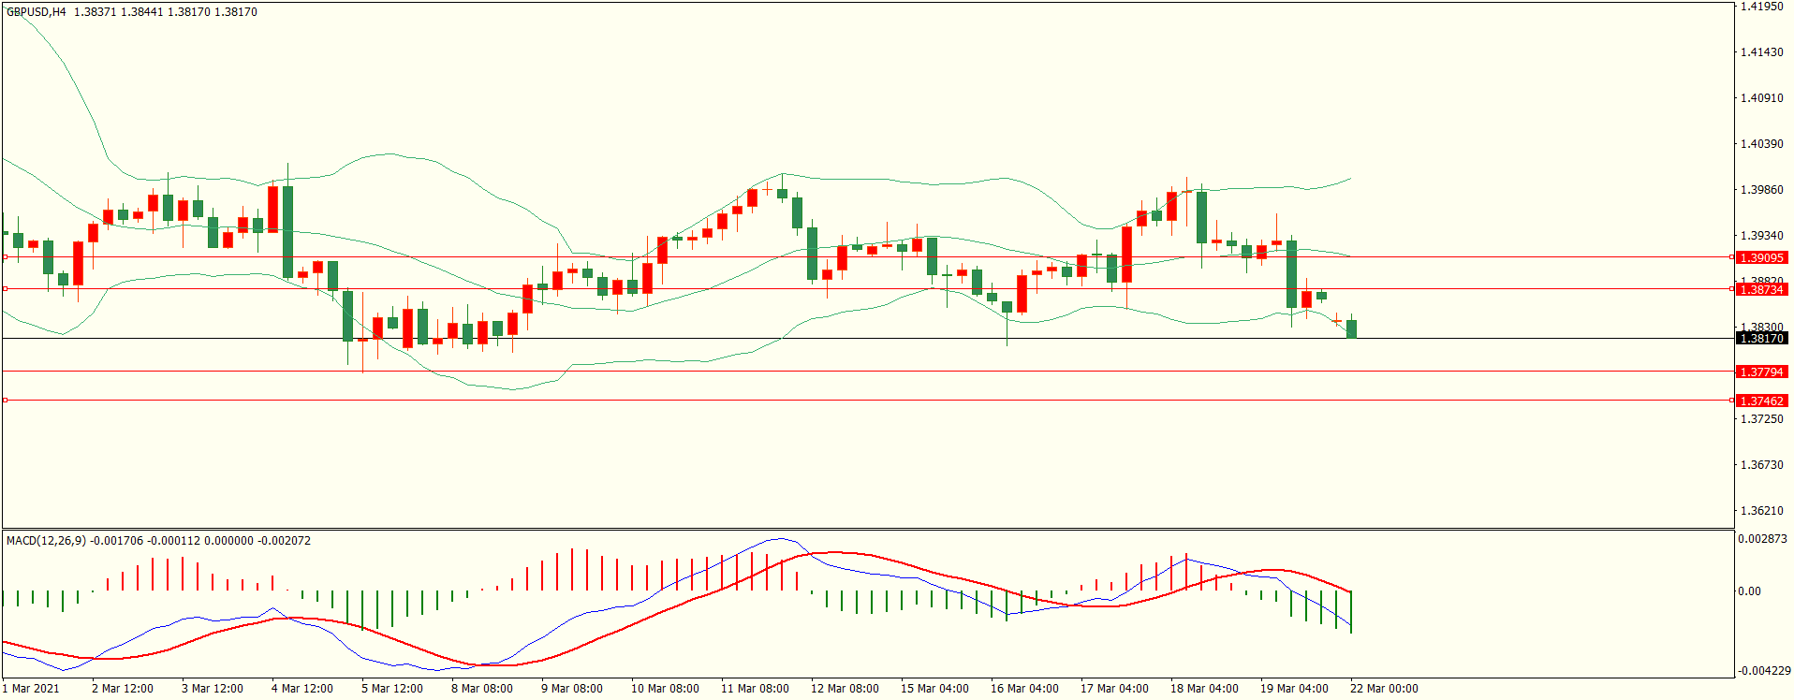Select the 0.002873 value on MACD scale
The height and width of the screenshot is (700, 1794).
pyautogui.click(x=1762, y=539)
